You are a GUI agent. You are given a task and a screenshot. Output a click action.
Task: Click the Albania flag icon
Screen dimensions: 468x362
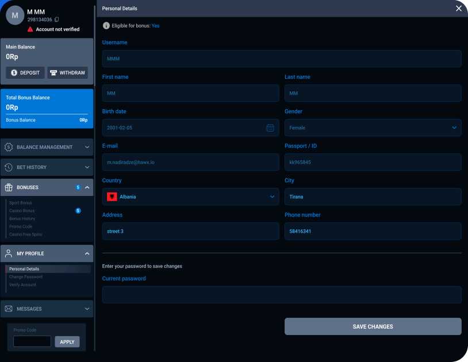(x=112, y=197)
